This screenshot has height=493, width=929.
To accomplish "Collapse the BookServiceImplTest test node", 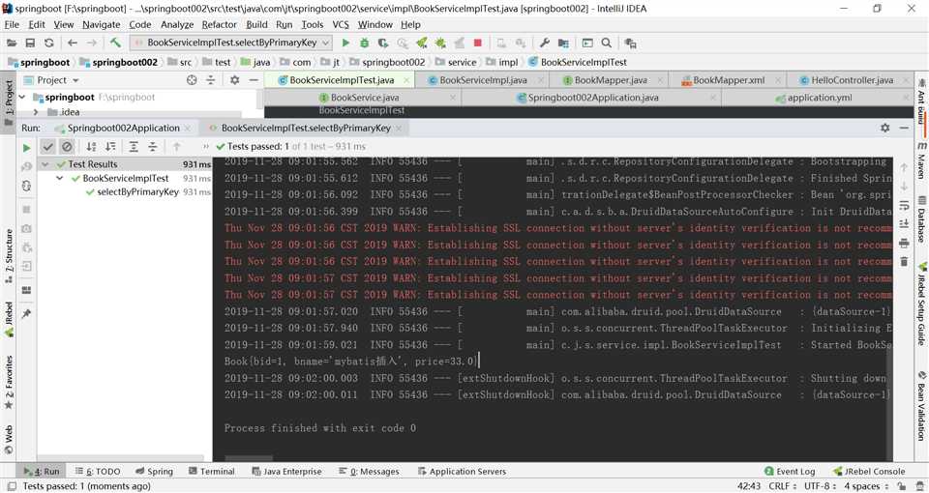I will pos(60,178).
